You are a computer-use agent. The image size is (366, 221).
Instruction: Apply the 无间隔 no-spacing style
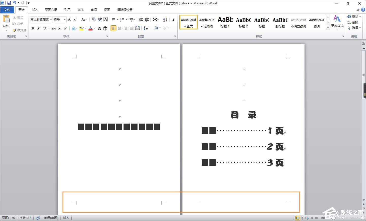point(207,22)
